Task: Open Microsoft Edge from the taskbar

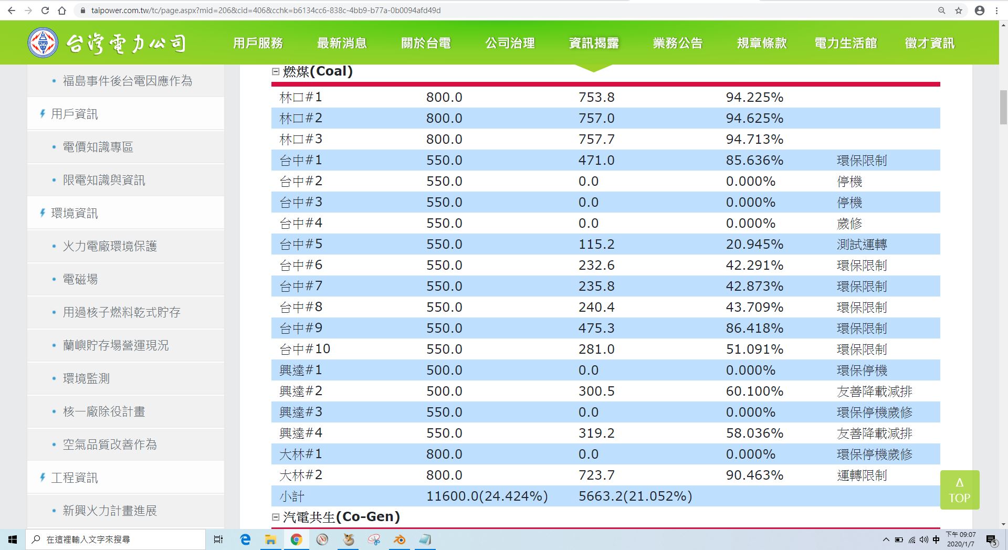Action: 245,540
